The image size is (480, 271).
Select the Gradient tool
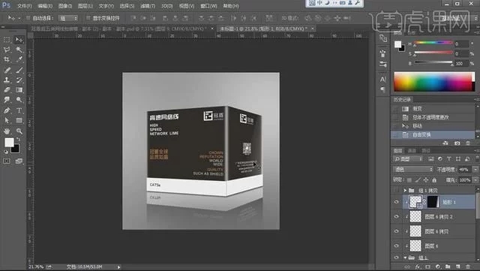click(19, 90)
